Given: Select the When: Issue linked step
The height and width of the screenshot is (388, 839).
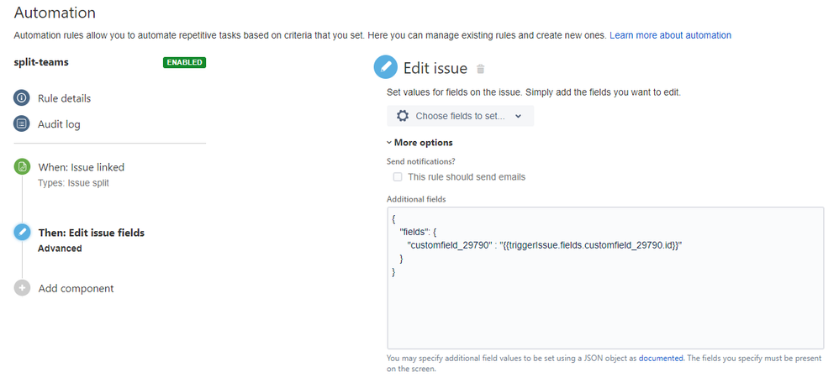Looking at the screenshot, I should (82, 167).
